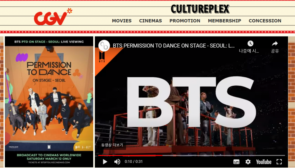Seek on the video progress bar
The height and width of the screenshot is (168, 295).
tap(191, 156)
